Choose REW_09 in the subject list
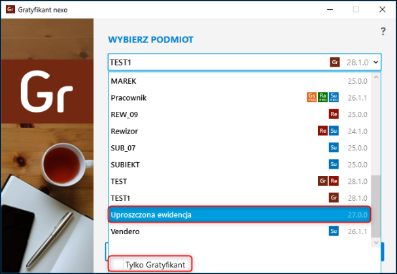The height and width of the screenshot is (274, 397). coord(239,114)
